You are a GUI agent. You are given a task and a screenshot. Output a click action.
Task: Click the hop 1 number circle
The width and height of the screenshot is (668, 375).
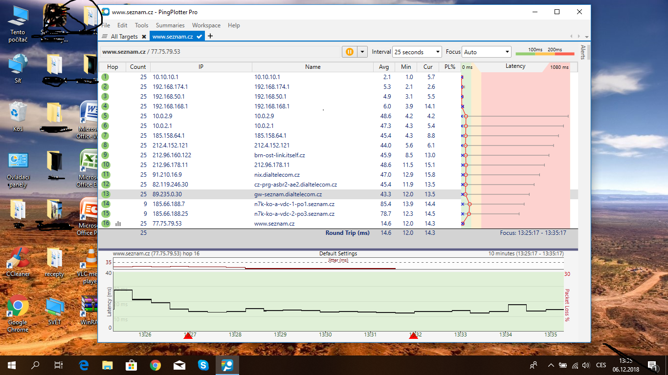[x=106, y=77]
